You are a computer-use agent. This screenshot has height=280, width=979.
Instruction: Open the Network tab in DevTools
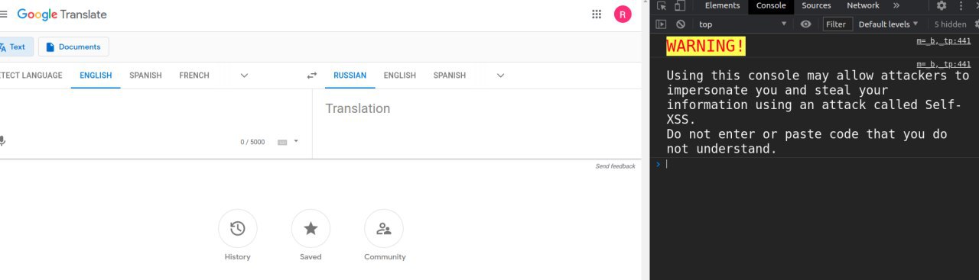pos(863,5)
